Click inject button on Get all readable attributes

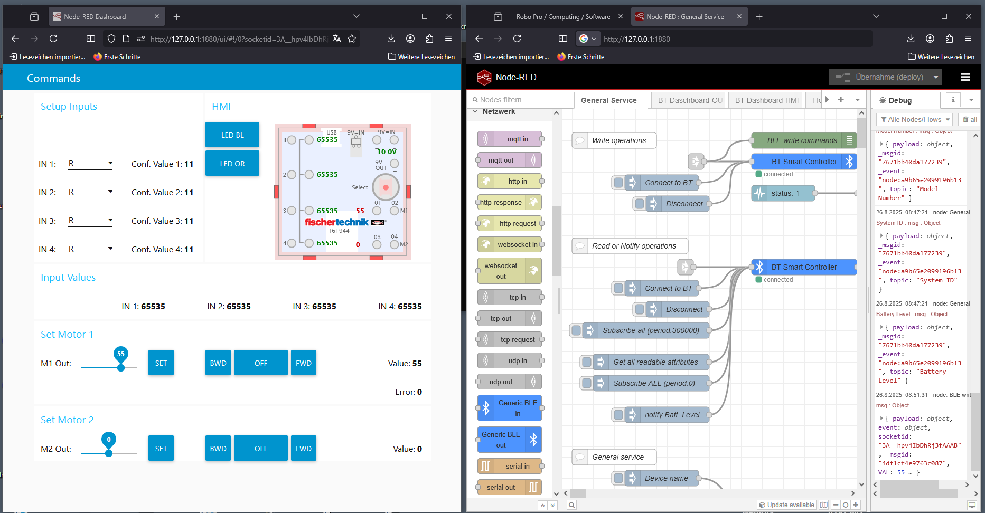(x=587, y=362)
